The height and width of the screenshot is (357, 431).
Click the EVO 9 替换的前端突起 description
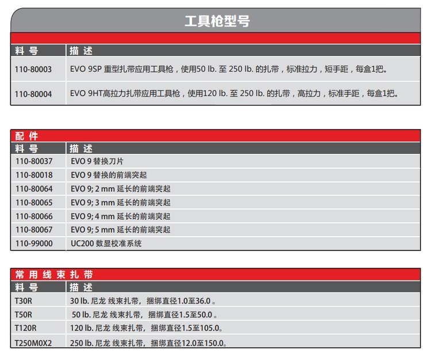[x=109, y=175]
